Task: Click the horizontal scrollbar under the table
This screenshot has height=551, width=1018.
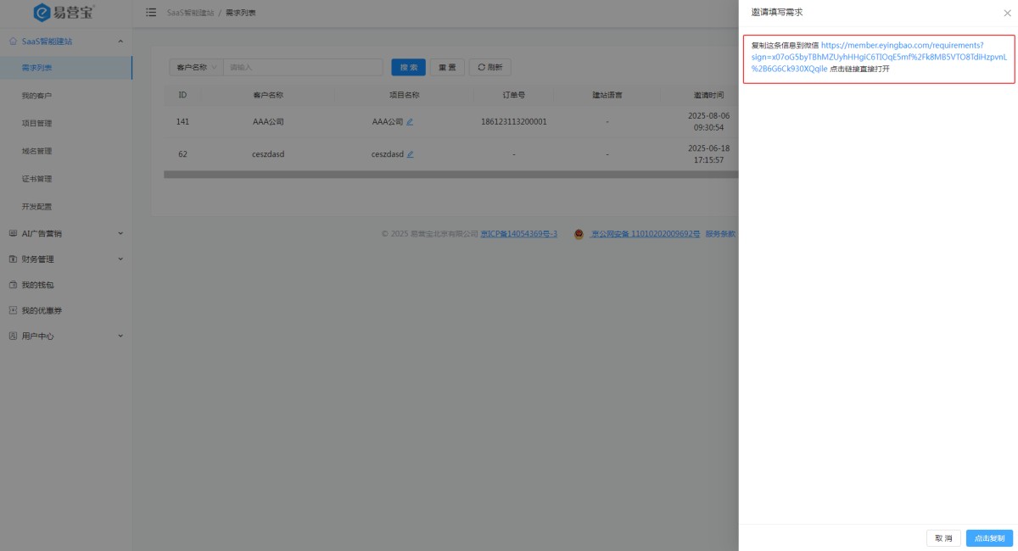Action: point(450,175)
